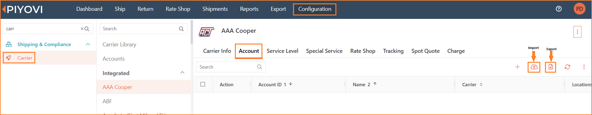Click the Carrier column header
592x115 pixels.
469,84
